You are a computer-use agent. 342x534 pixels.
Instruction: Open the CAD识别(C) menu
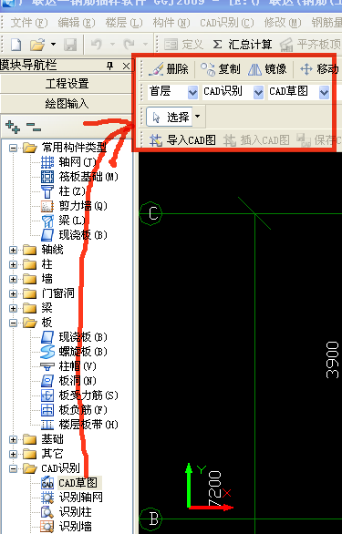tap(227, 23)
